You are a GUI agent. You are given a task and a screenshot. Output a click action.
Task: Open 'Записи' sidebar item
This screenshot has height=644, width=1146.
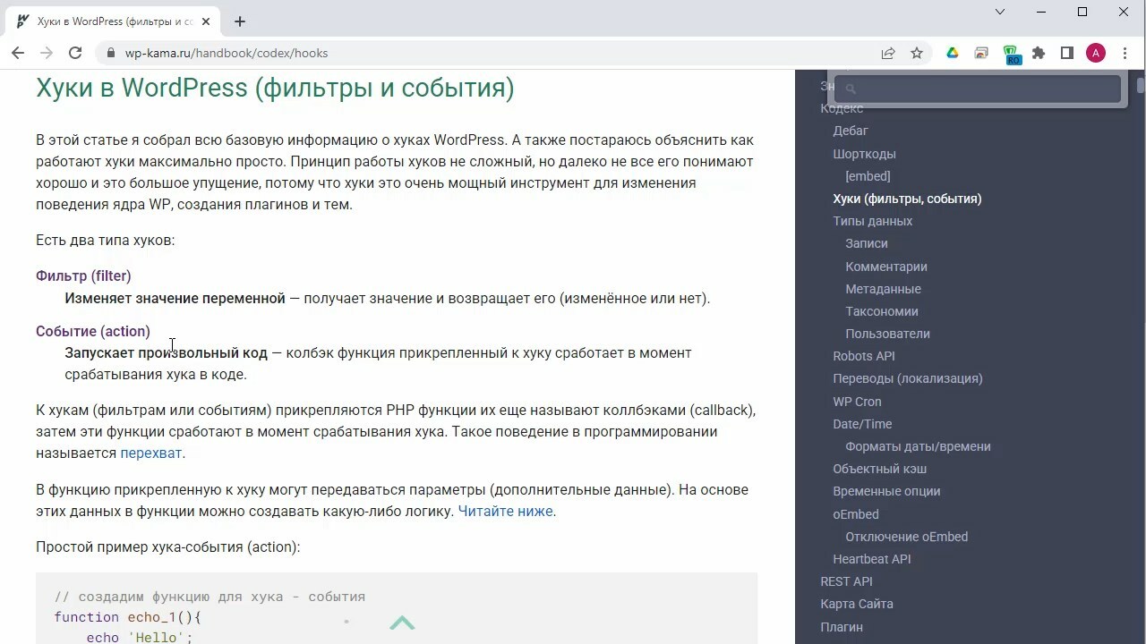[x=867, y=243]
